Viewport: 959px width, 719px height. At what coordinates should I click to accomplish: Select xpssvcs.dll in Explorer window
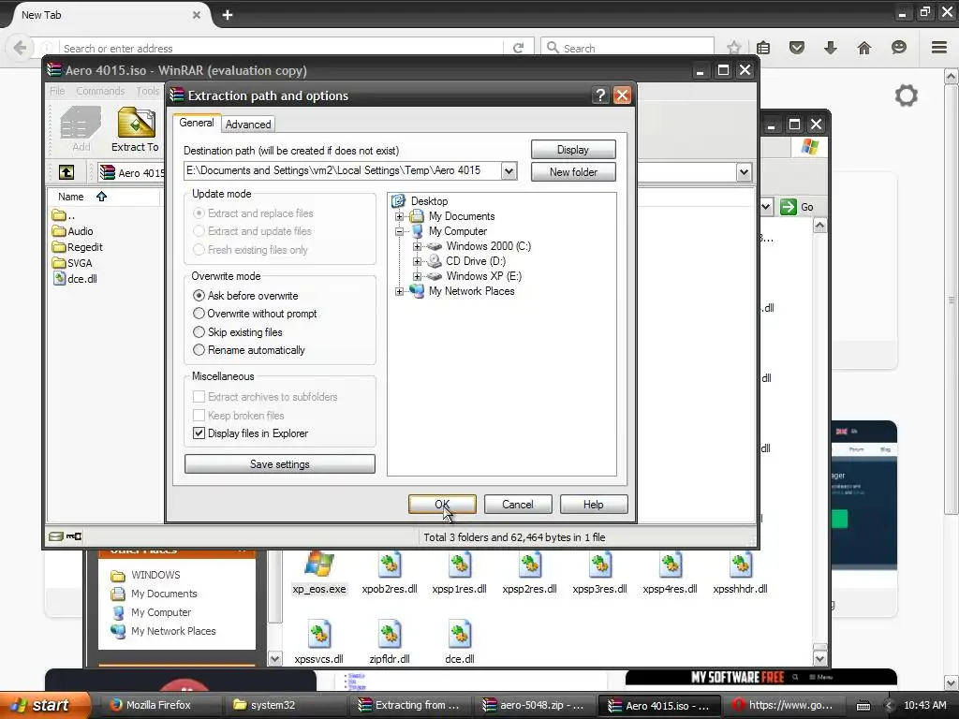pyautogui.click(x=318, y=643)
